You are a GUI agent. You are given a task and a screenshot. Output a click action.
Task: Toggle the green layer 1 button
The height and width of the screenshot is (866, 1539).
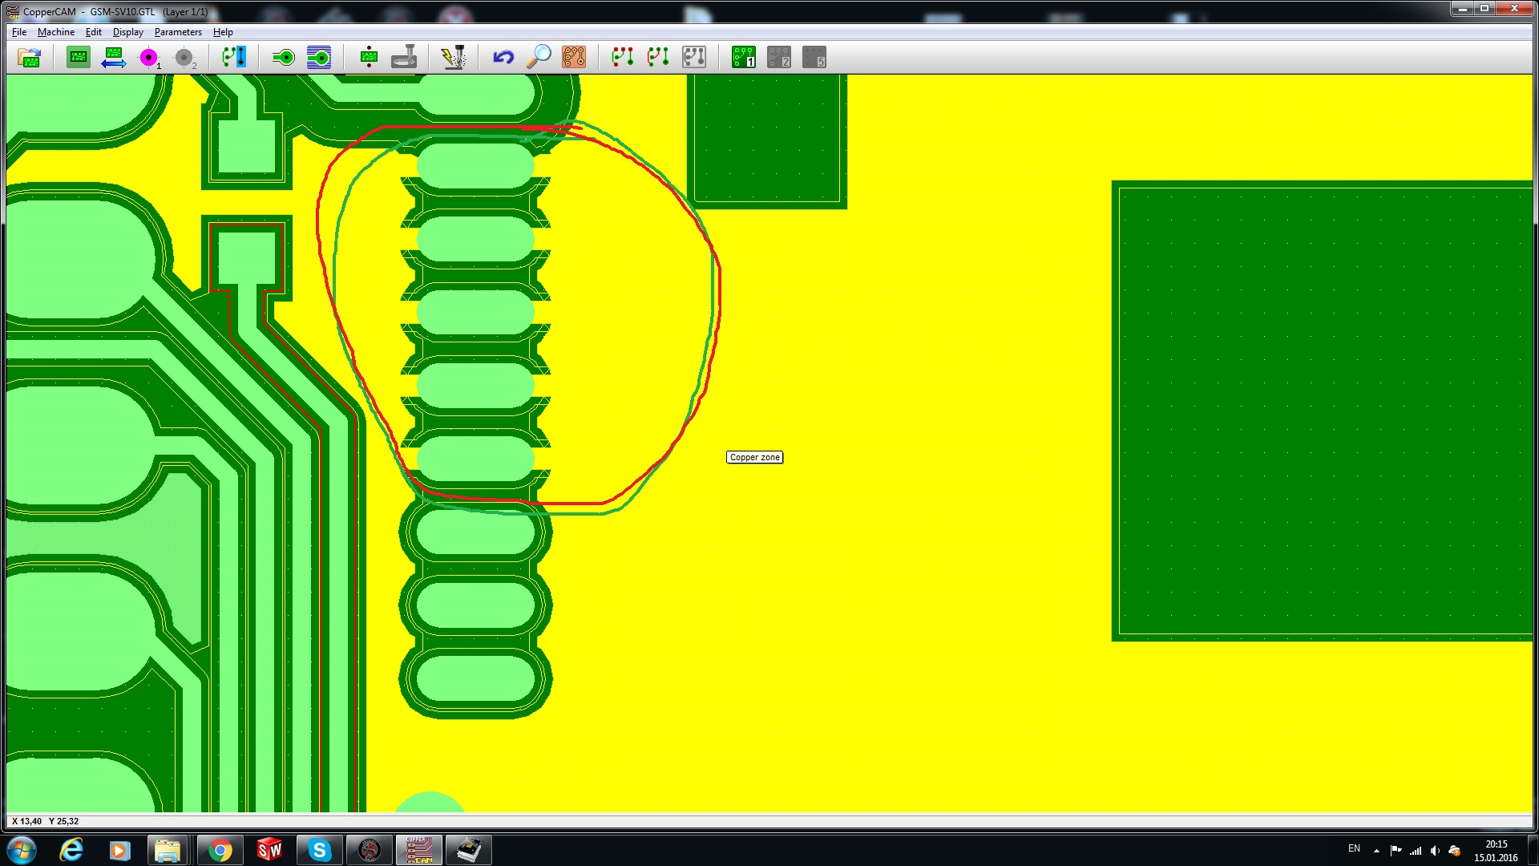coord(744,58)
